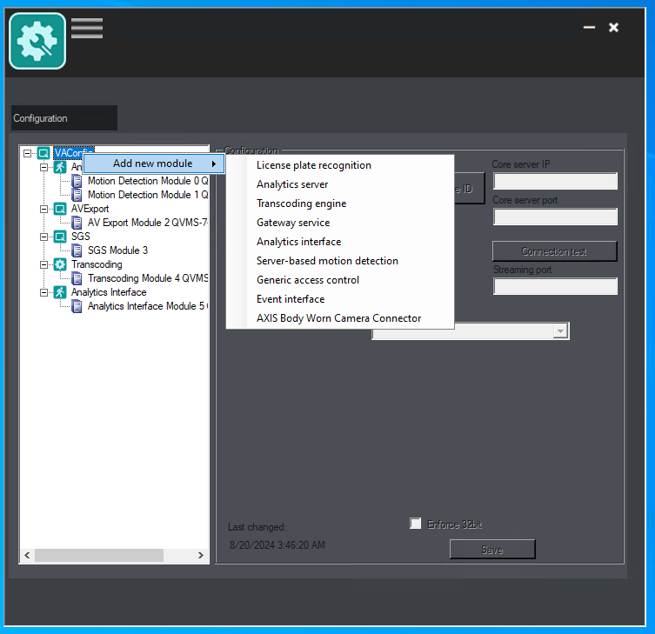
Task: Enable the Enforce 32bit checkbox
Action: pyautogui.click(x=415, y=524)
